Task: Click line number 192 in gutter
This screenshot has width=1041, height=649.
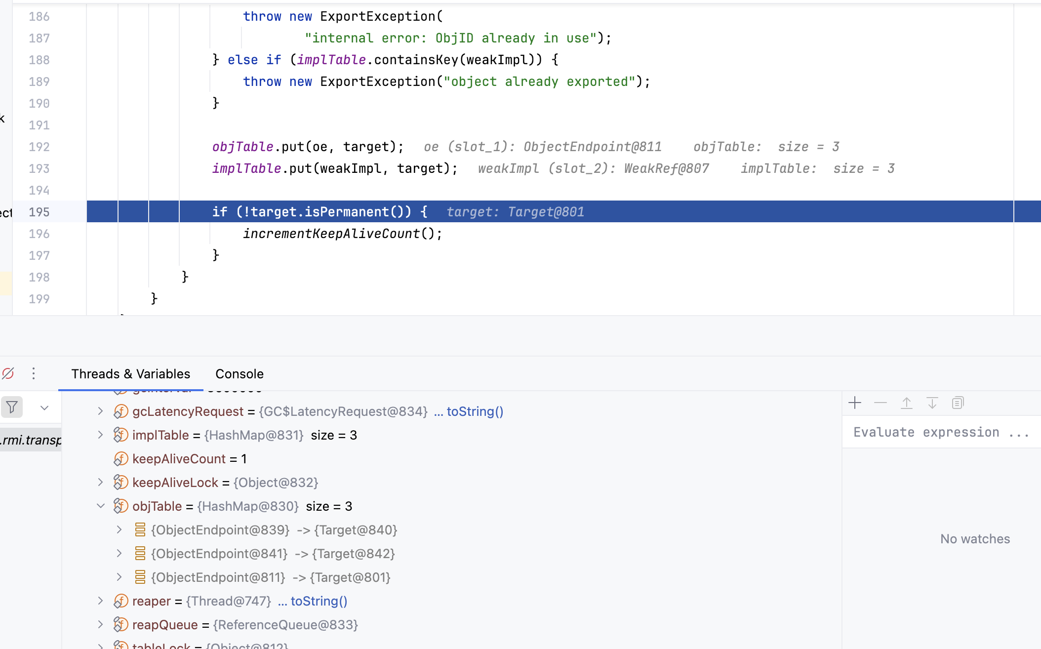Action: coord(39,147)
